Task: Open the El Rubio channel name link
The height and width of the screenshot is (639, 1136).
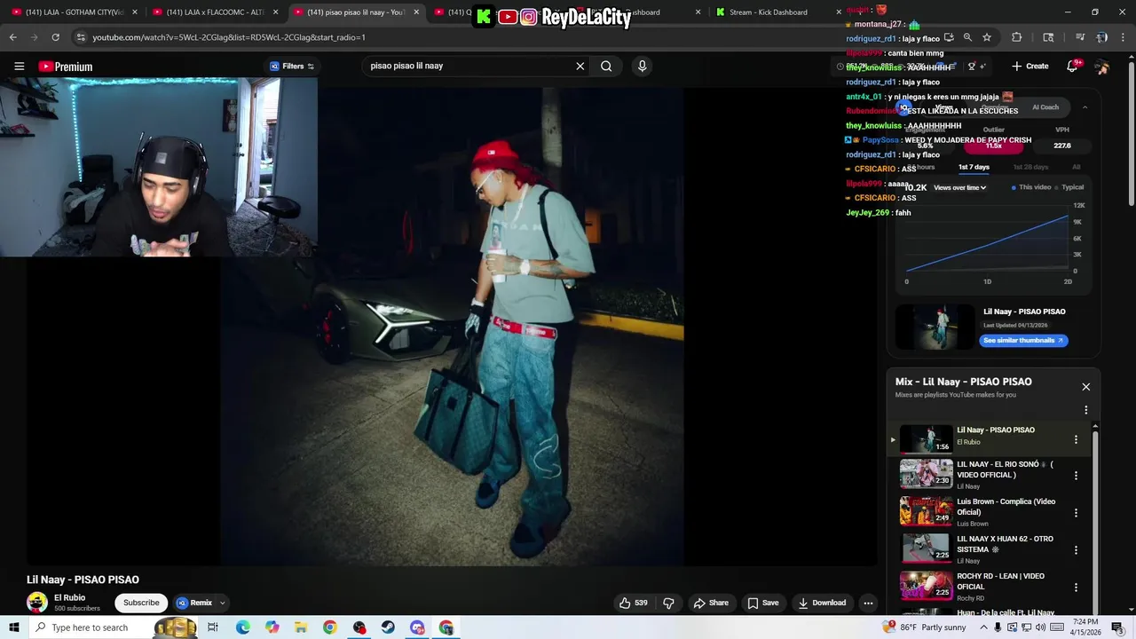Action: (x=69, y=597)
